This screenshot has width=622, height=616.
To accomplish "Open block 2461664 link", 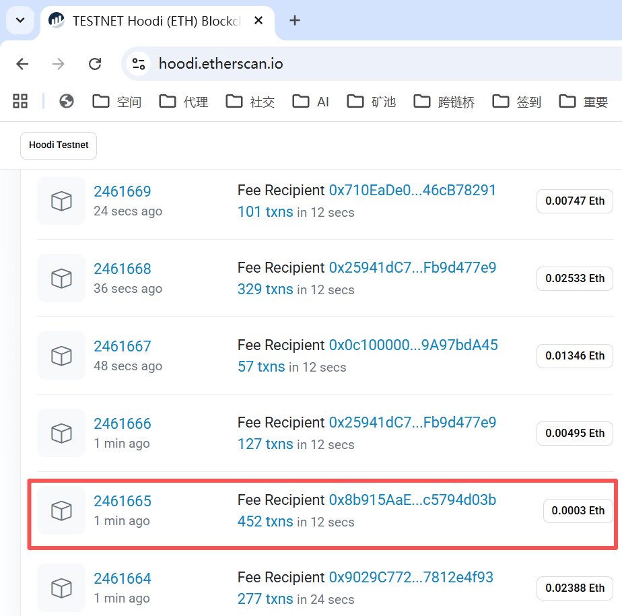I will [123, 578].
